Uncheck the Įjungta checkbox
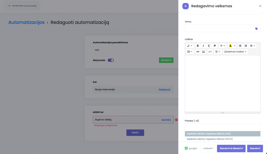 (x=186, y=148)
